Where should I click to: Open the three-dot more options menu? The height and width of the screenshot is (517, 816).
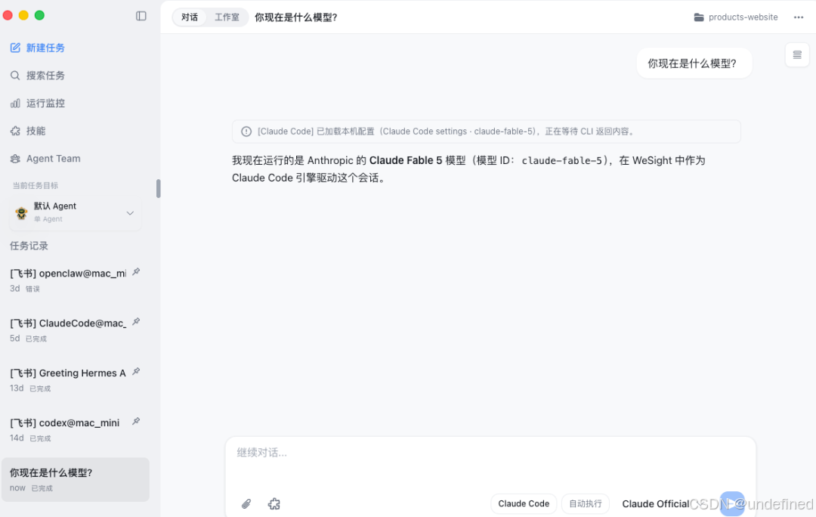click(x=799, y=17)
